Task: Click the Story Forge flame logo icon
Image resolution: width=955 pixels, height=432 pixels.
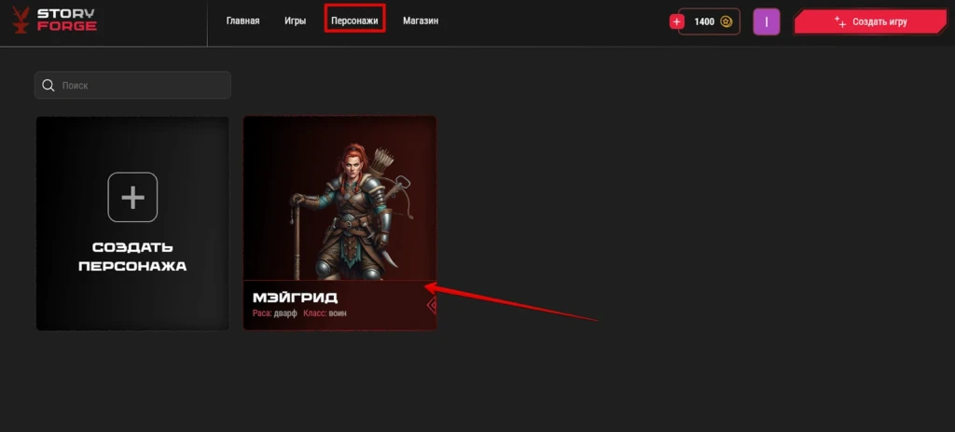Action: pyautogui.click(x=21, y=21)
